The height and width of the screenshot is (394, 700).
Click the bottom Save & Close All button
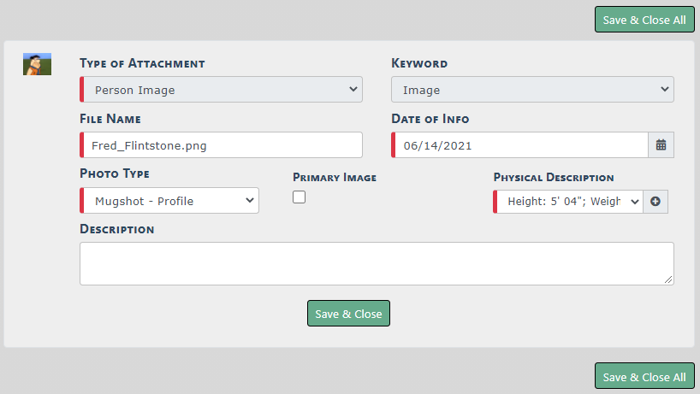644,377
